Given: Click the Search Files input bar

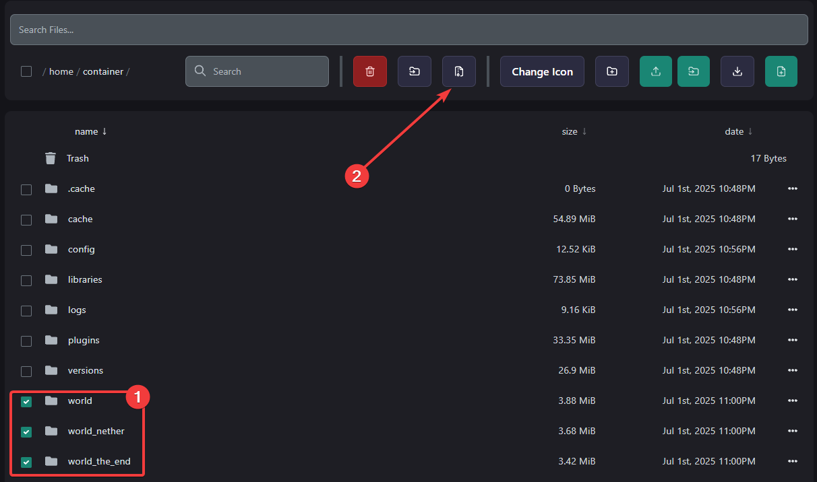Looking at the screenshot, I should 409,30.
